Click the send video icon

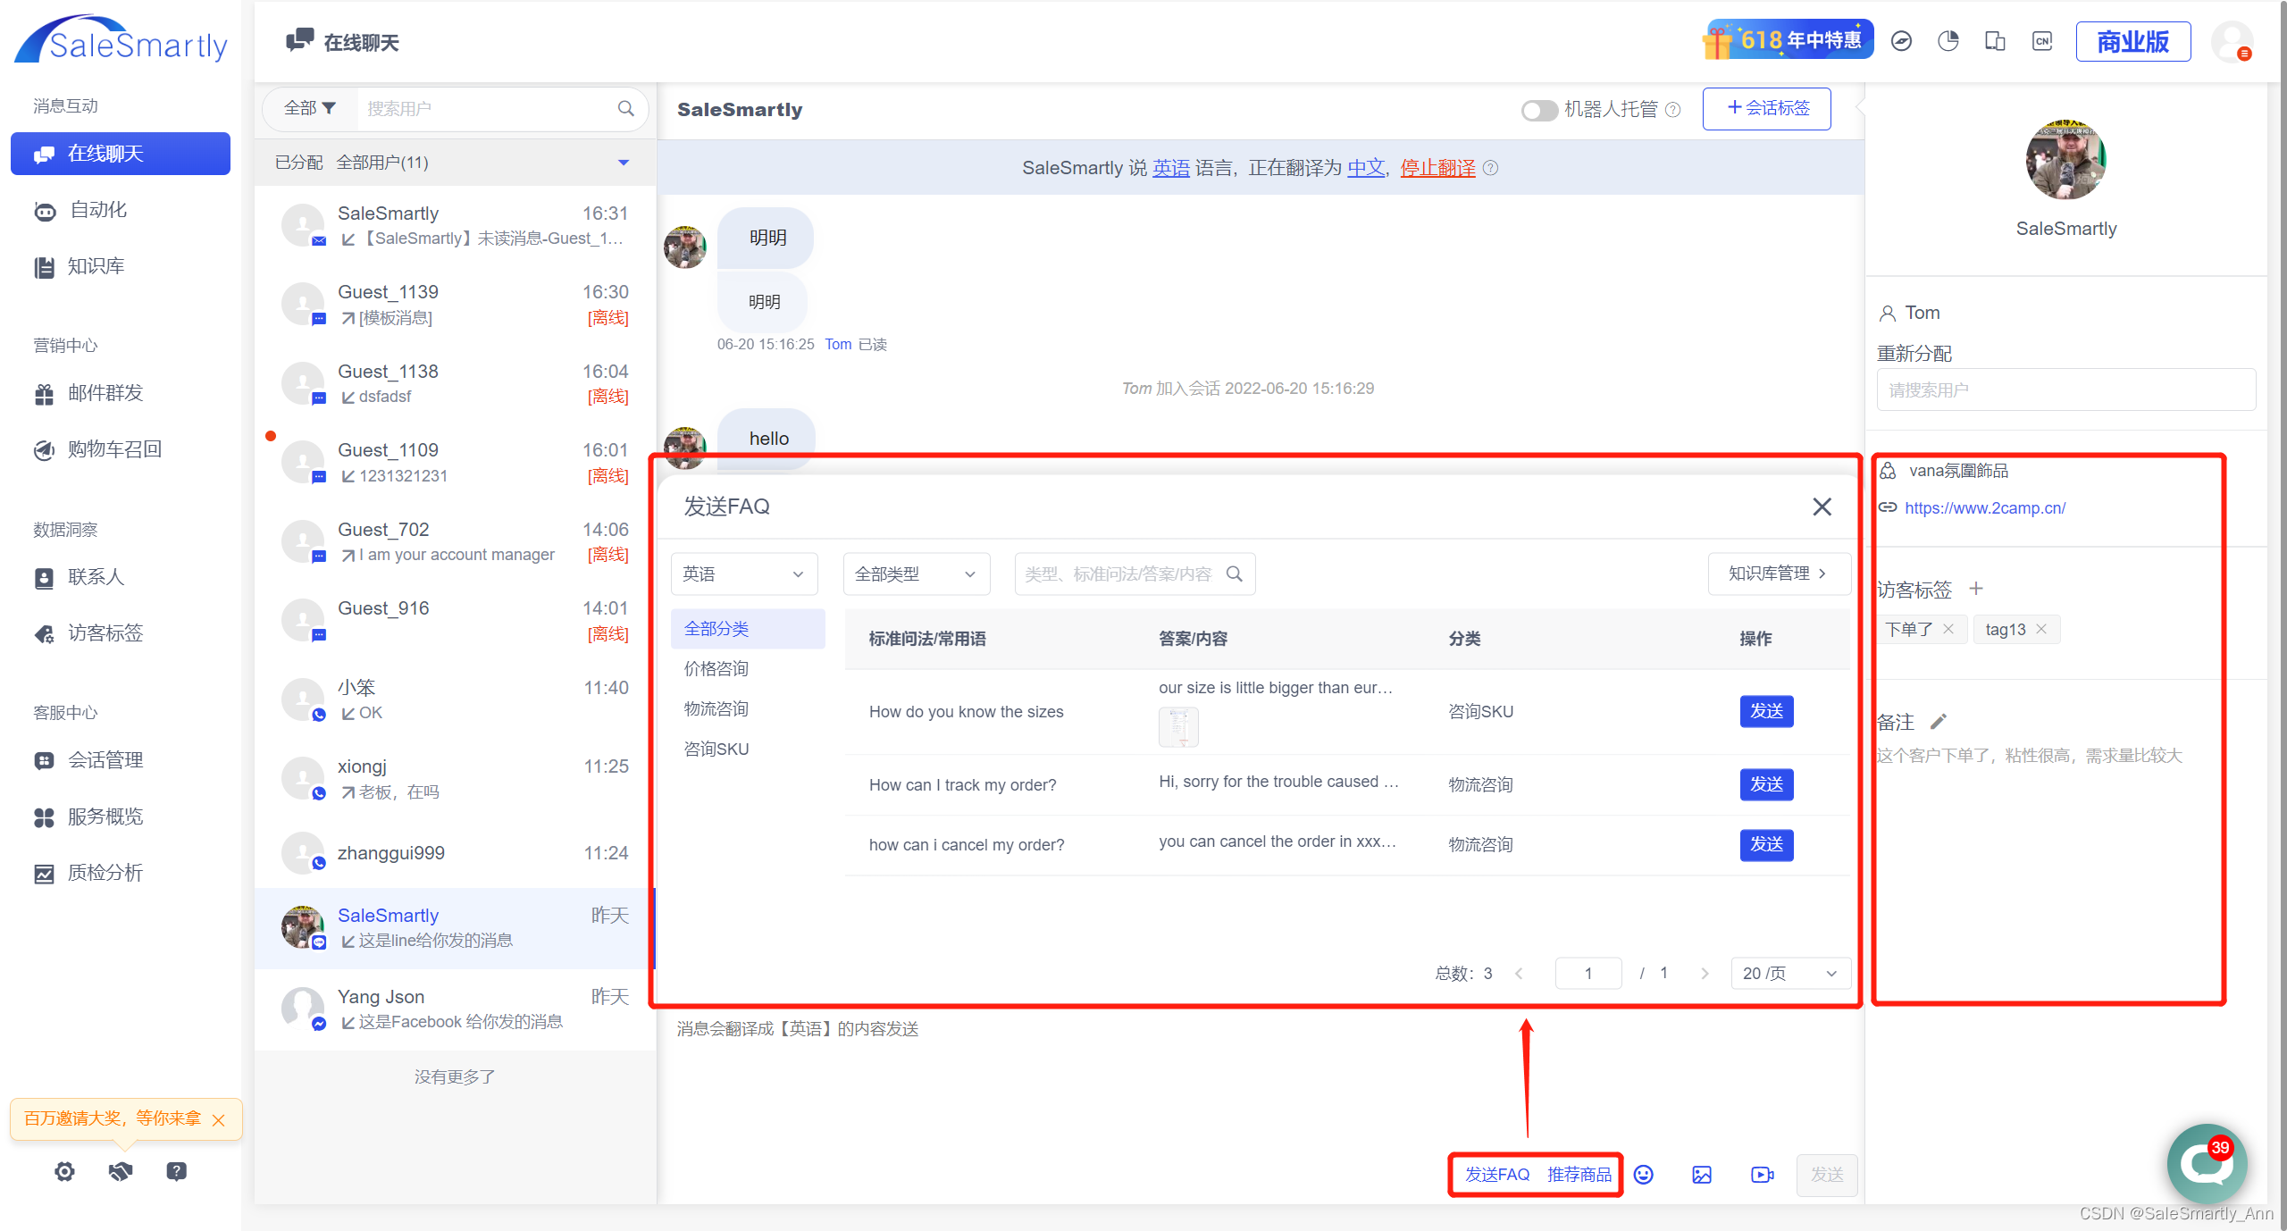click(x=1762, y=1175)
